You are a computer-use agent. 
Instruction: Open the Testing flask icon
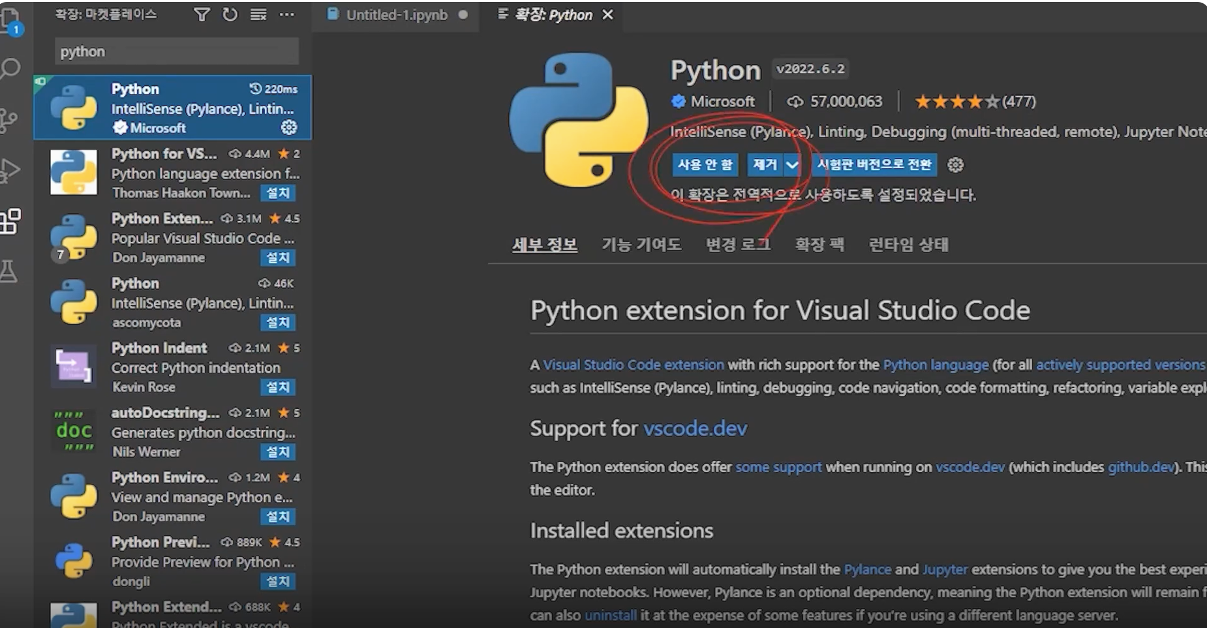[x=9, y=271]
